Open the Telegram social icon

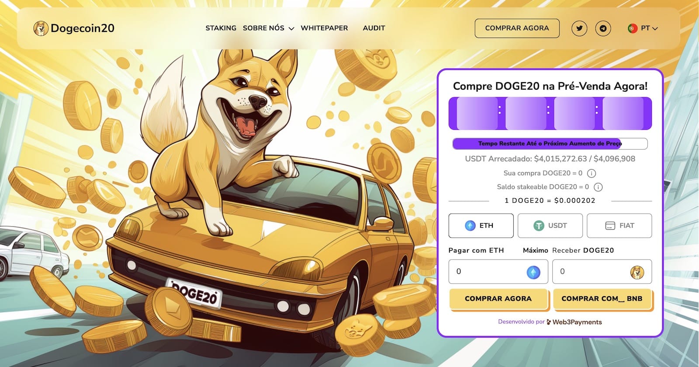click(x=603, y=28)
